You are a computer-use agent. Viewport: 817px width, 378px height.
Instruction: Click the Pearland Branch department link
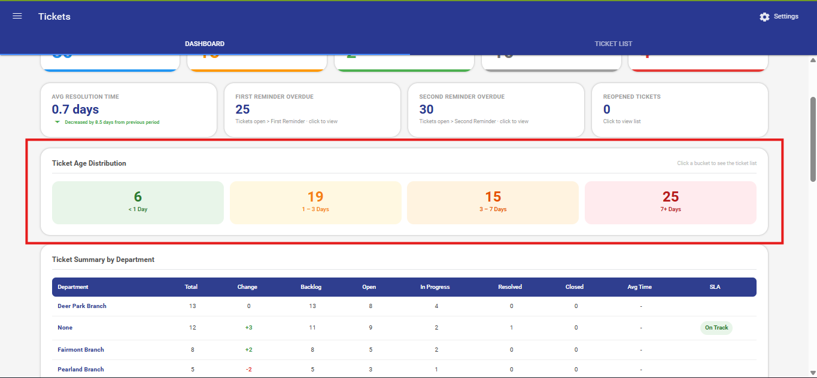pyautogui.click(x=81, y=370)
